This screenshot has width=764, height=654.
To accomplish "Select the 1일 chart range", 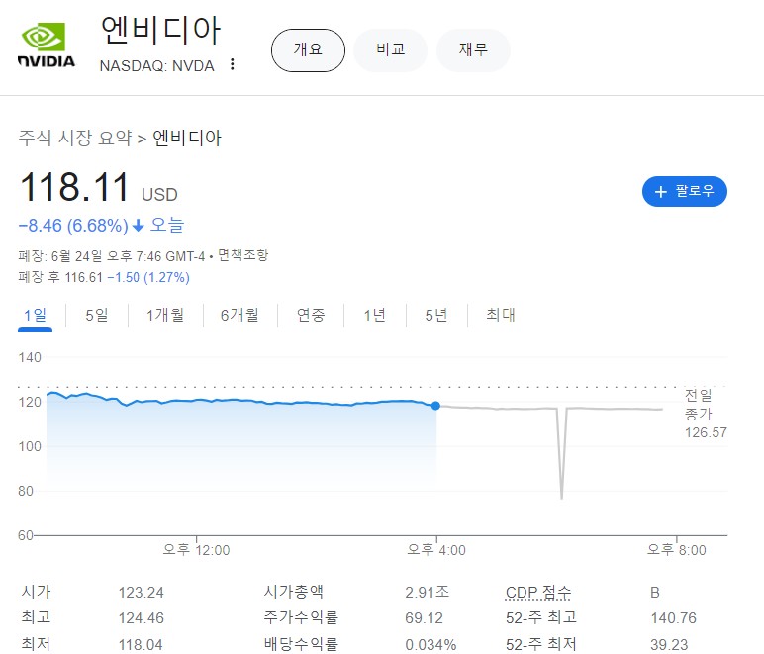I will pos(35,315).
